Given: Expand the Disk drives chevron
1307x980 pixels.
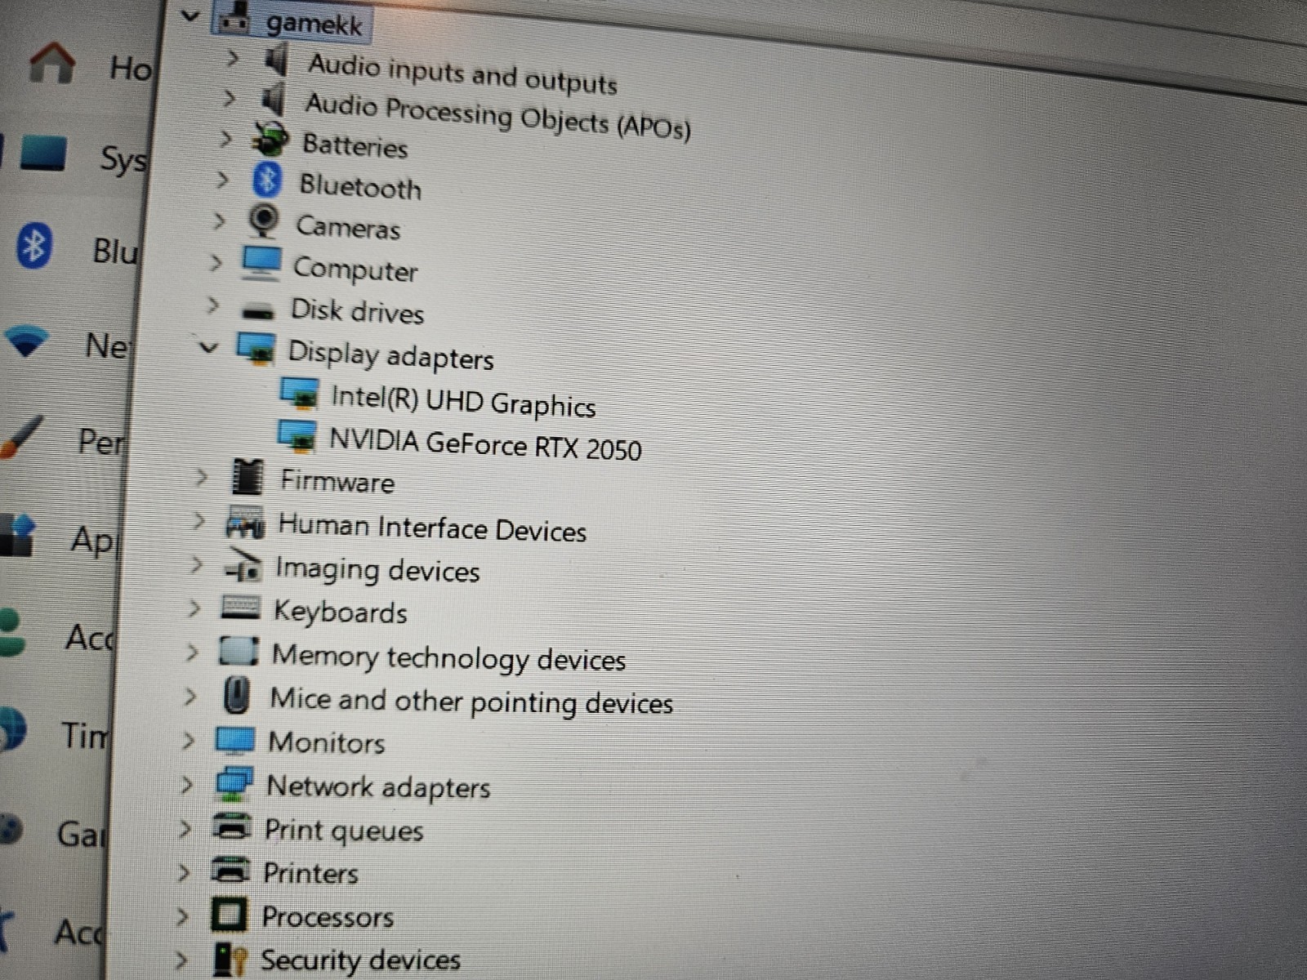Looking at the screenshot, I should point(213,305).
